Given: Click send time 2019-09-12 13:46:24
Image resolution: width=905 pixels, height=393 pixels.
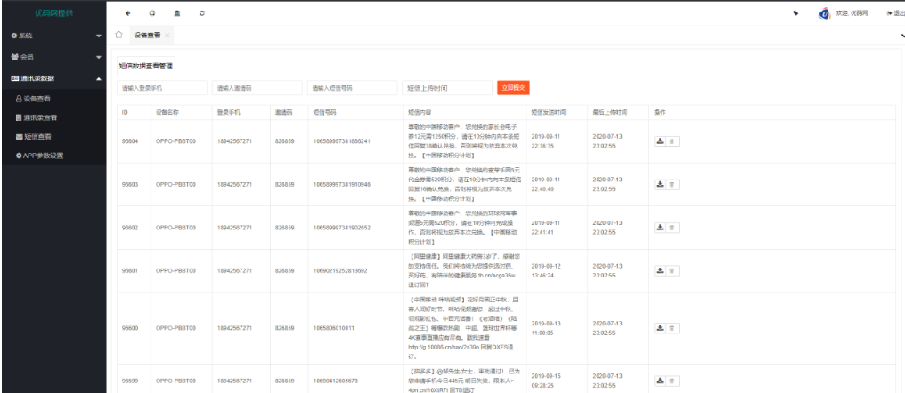Looking at the screenshot, I should [546, 271].
